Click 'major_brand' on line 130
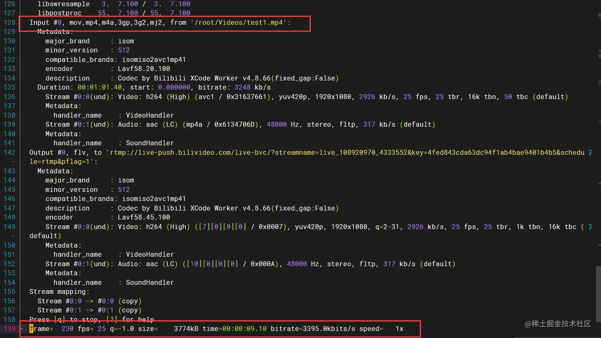Viewport: 601px width, 338px height. coord(68,41)
